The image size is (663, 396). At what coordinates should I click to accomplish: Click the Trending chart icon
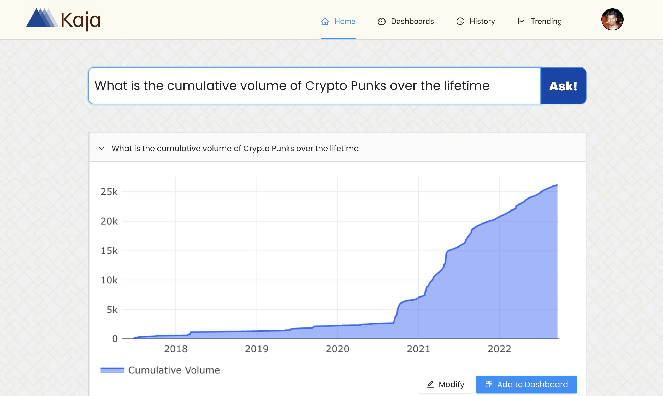pyautogui.click(x=521, y=21)
